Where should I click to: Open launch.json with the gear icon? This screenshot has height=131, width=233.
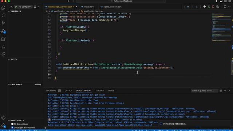[x=35, y=7]
